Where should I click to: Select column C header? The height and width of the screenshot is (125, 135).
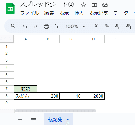(x=71, y=39)
